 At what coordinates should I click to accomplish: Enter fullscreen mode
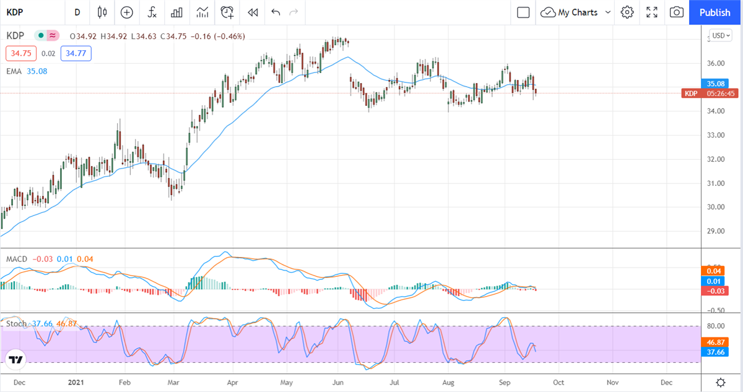[x=652, y=12]
